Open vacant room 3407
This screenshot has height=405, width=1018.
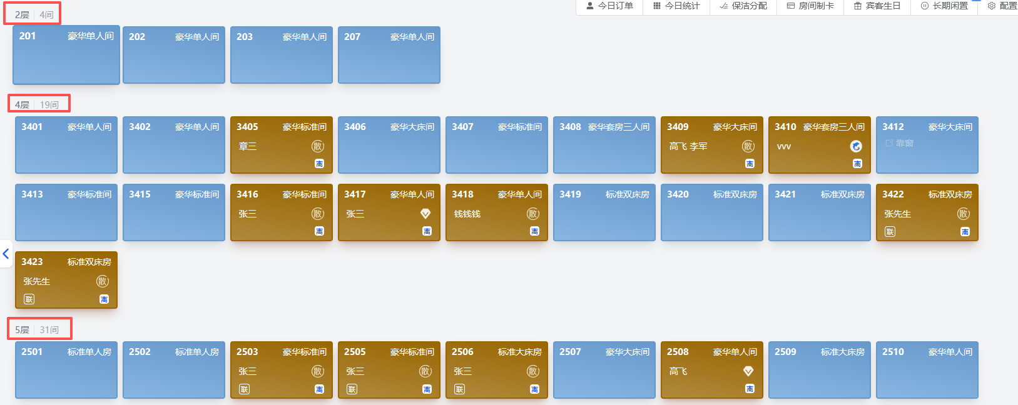[497, 145]
